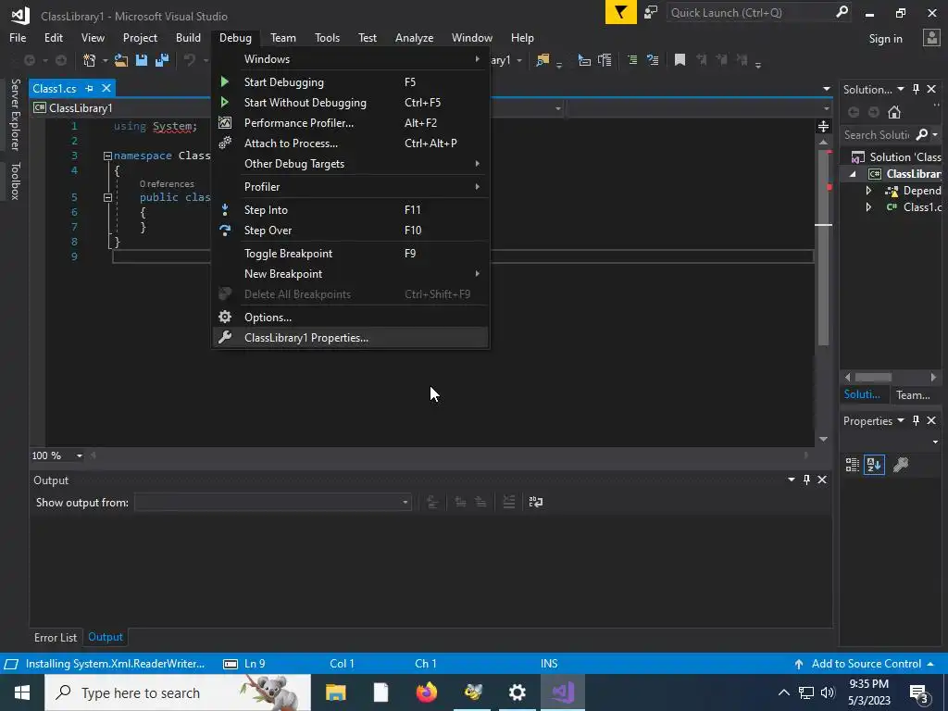948x711 pixels.
Task: Click the Alphabetical sort icon in Properties panel
Action: [x=874, y=465]
